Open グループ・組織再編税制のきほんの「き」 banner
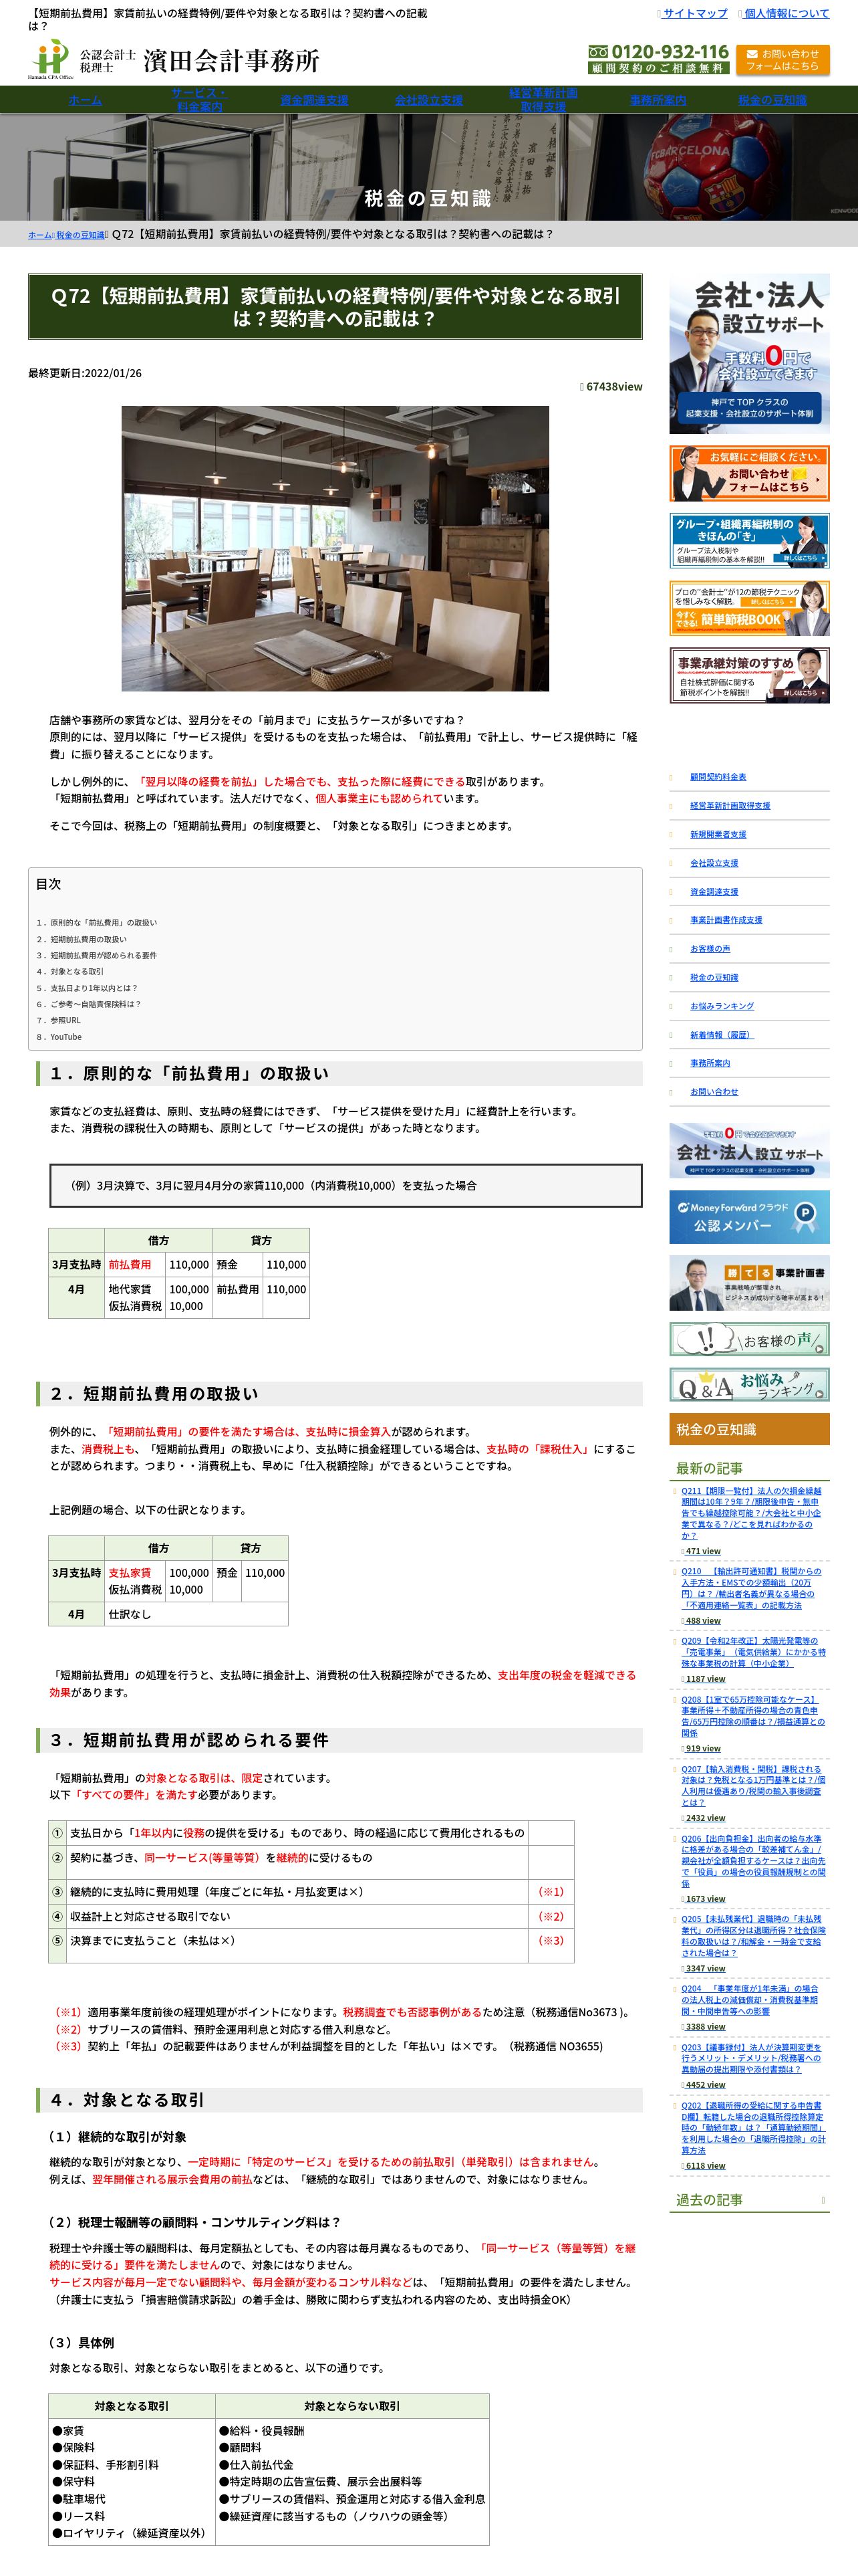The width and height of the screenshot is (858, 2576). (749, 541)
